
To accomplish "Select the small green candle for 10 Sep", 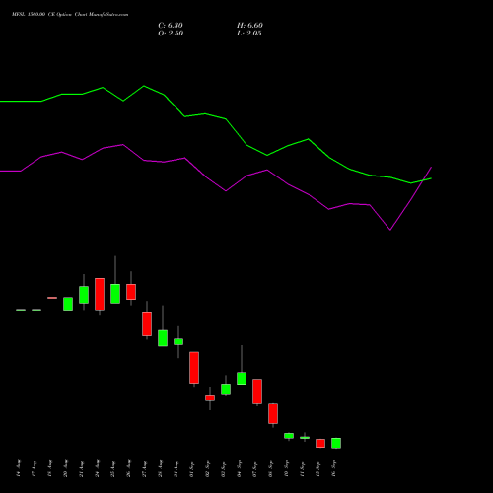I will 289,436.
